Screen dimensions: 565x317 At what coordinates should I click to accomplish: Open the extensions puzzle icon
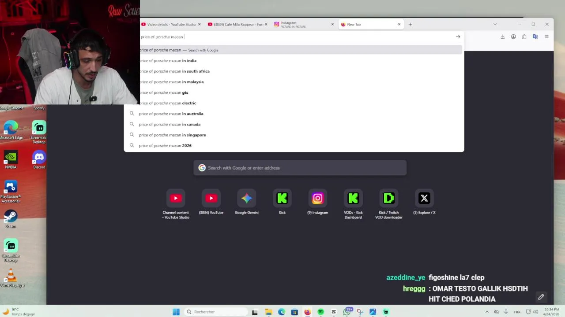[x=524, y=37]
